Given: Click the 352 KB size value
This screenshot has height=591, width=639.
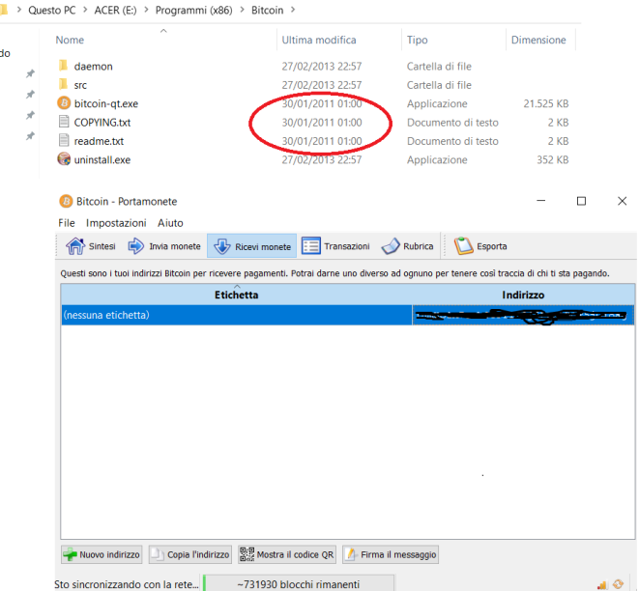Looking at the screenshot, I should point(552,160).
